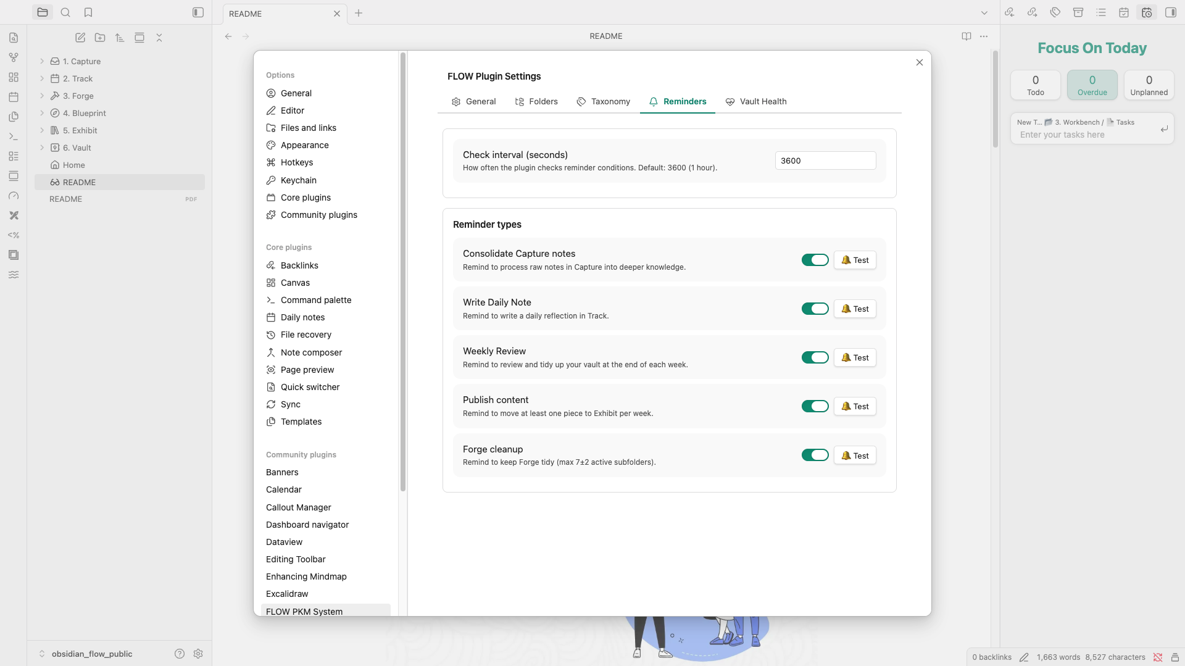Viewport: 1185px width, 666px height.
Task: Edit the Check interval seconds field
Action: (825, 160)
